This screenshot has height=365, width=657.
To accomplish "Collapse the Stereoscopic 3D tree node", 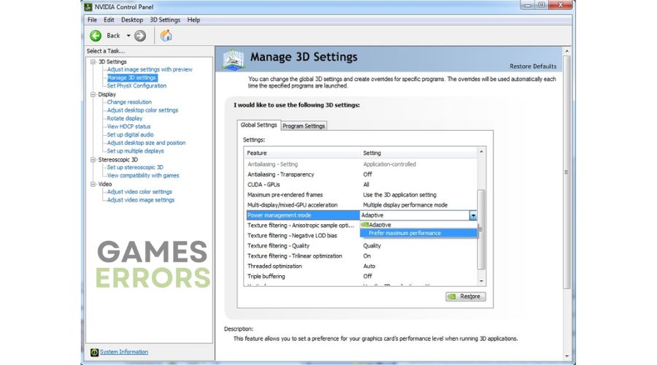I will click(x=93, y=160).
